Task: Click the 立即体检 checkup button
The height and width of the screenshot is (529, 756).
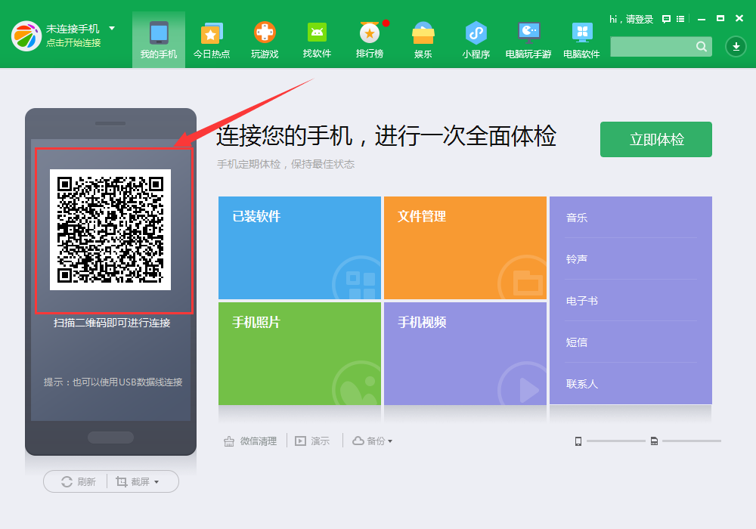Action: click(655, 139)
